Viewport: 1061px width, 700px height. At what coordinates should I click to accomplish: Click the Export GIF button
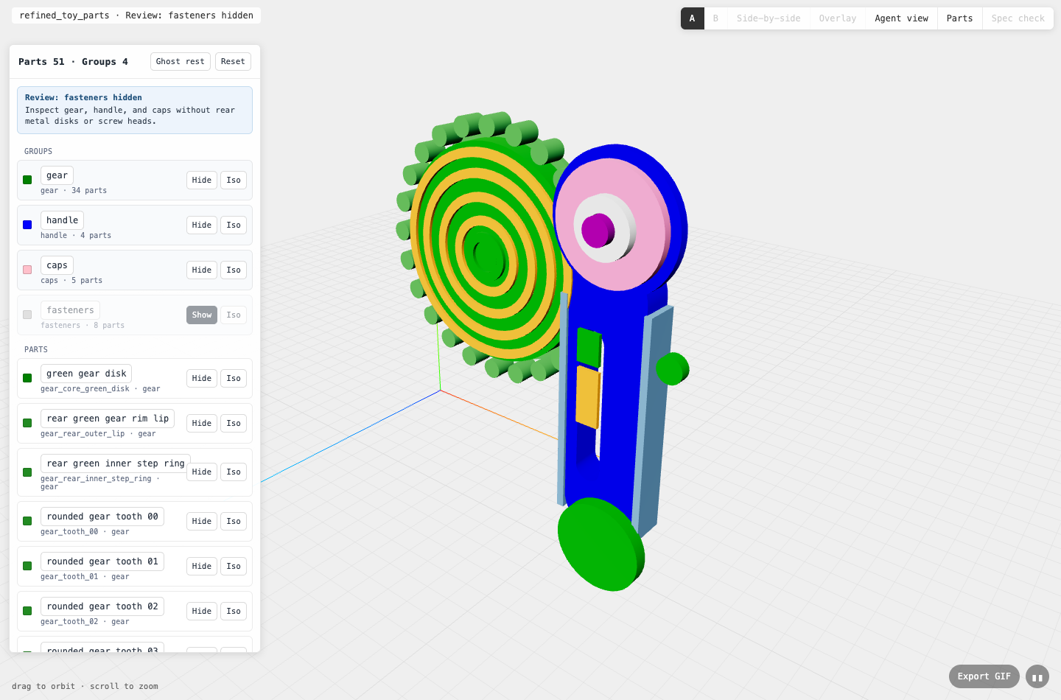pos(984,676)
